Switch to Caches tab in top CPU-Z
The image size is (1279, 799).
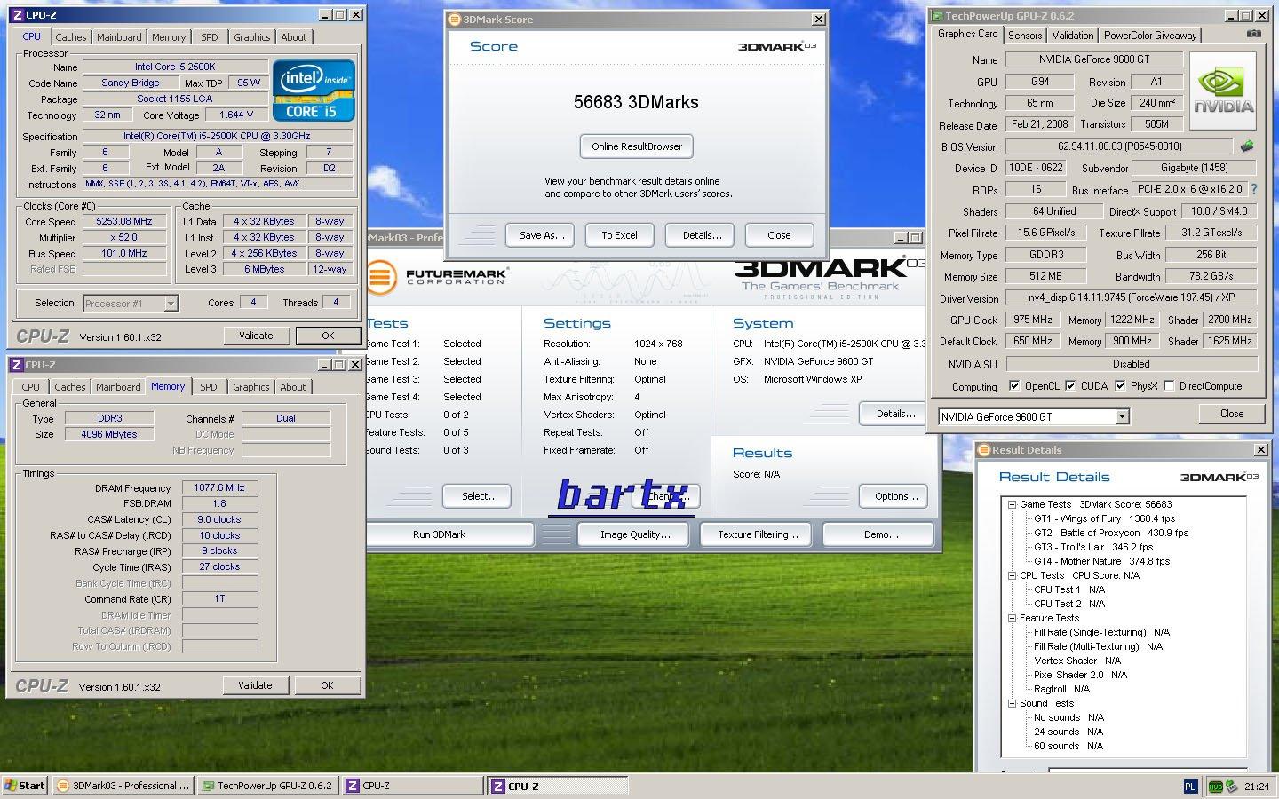(71, 37)
